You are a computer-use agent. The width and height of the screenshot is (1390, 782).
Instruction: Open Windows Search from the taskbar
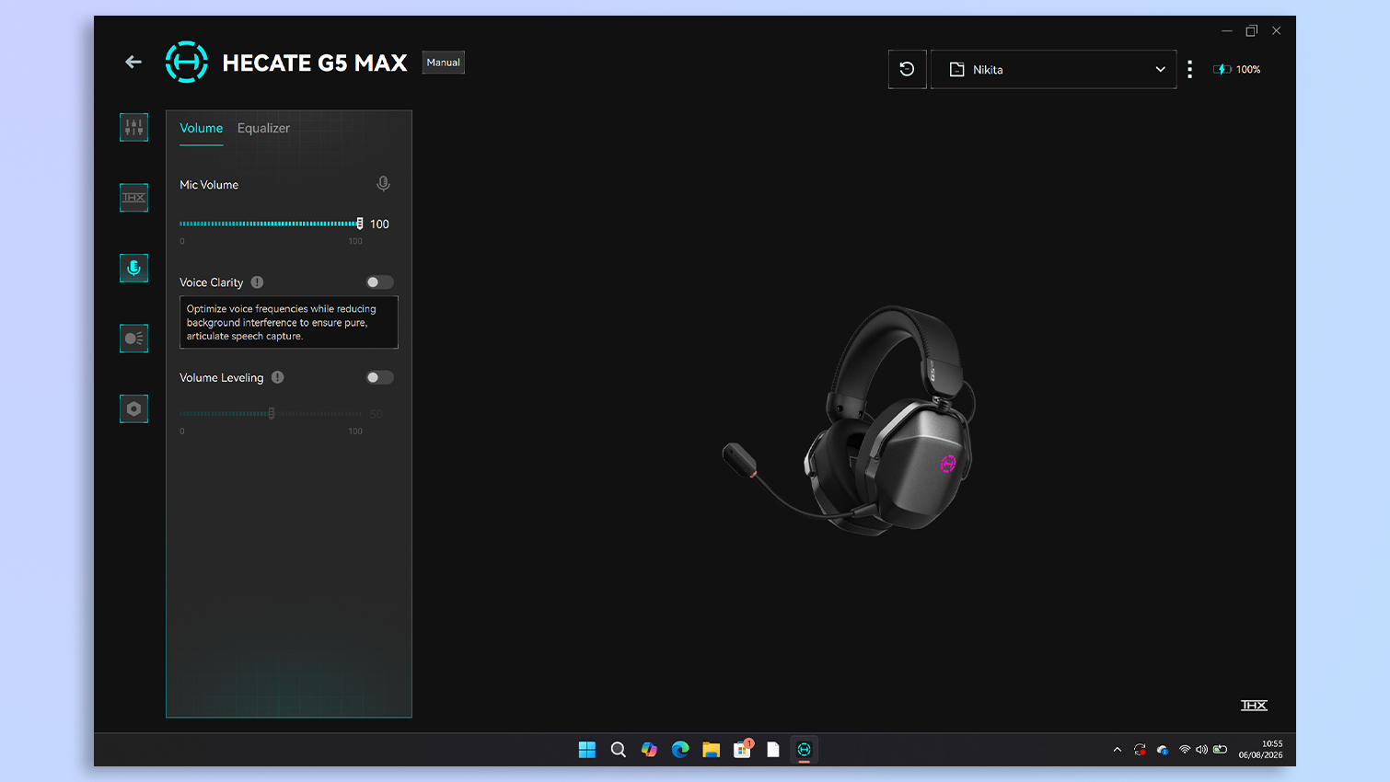click(619, 750)
